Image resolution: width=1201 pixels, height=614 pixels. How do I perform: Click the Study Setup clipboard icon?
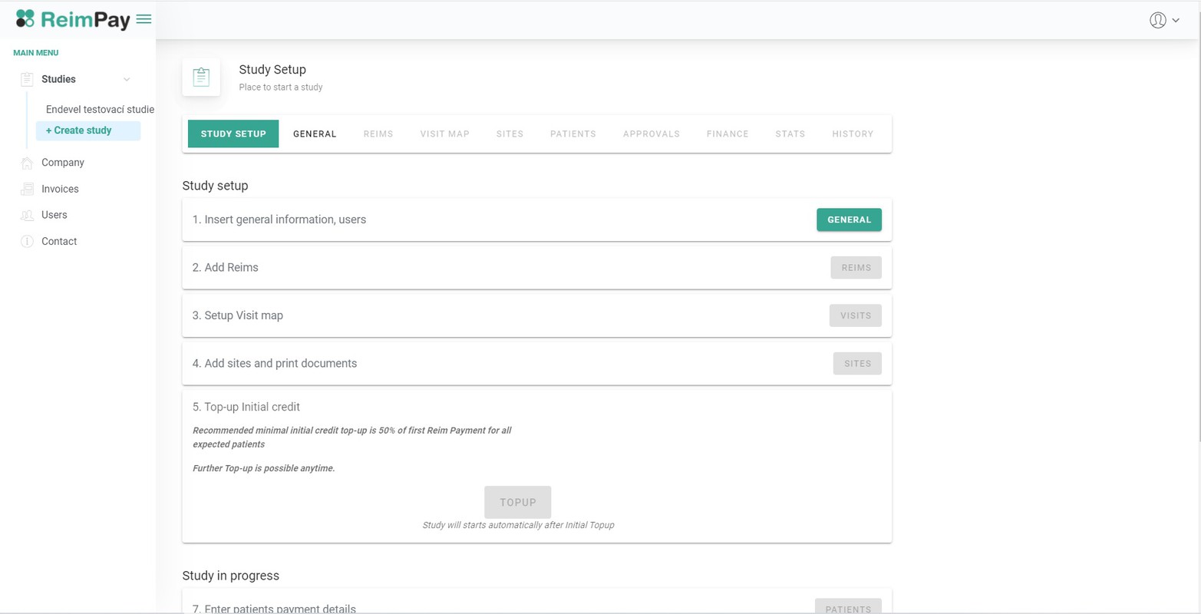click(201, 78)
